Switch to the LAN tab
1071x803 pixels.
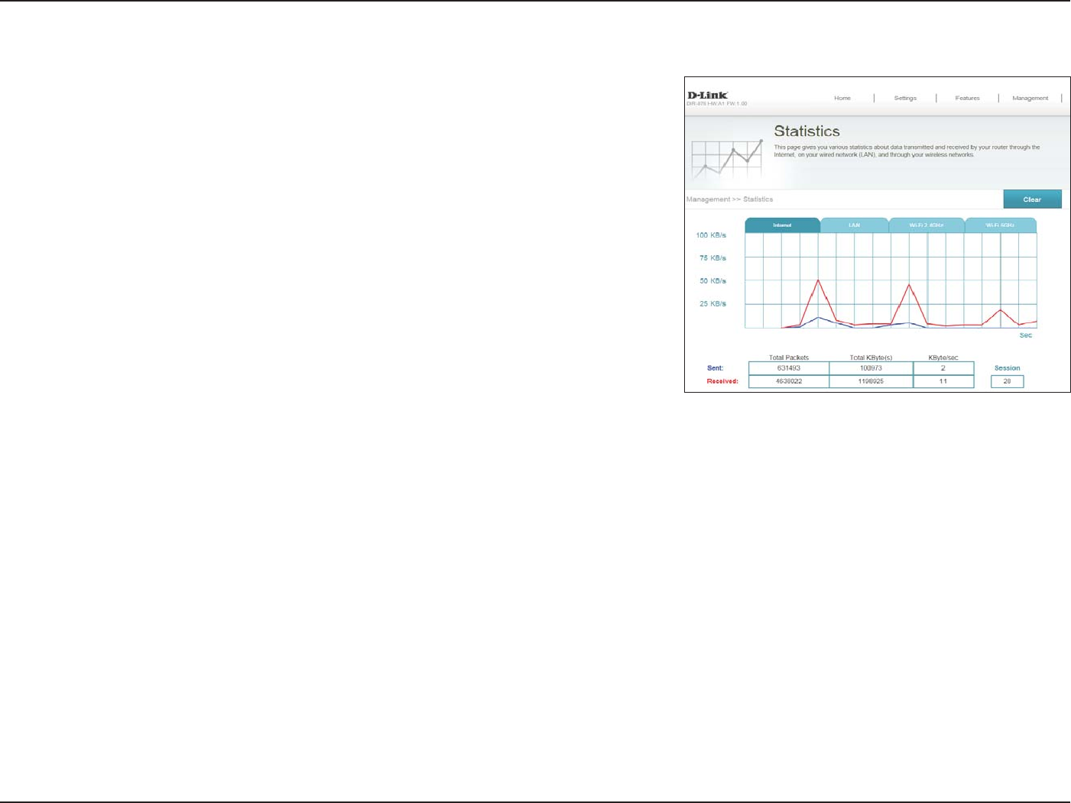[x=855, y=225]
